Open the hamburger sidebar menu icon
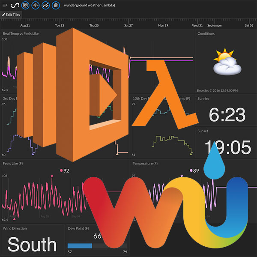This screenshot has width=257, height=257. pyautogui.click(x=5, y=5)
